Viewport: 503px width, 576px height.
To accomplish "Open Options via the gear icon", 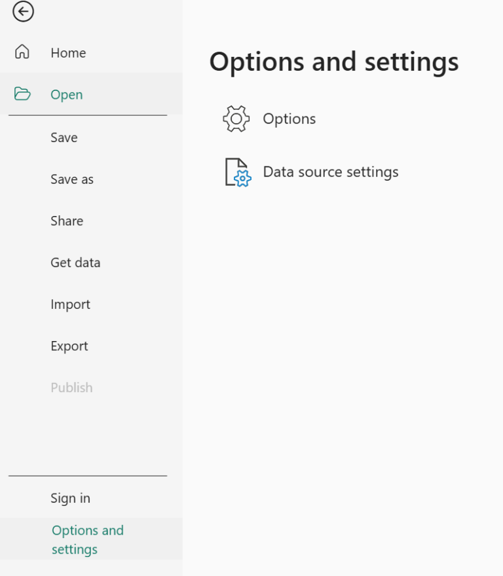I will click(x=235, y=118).
